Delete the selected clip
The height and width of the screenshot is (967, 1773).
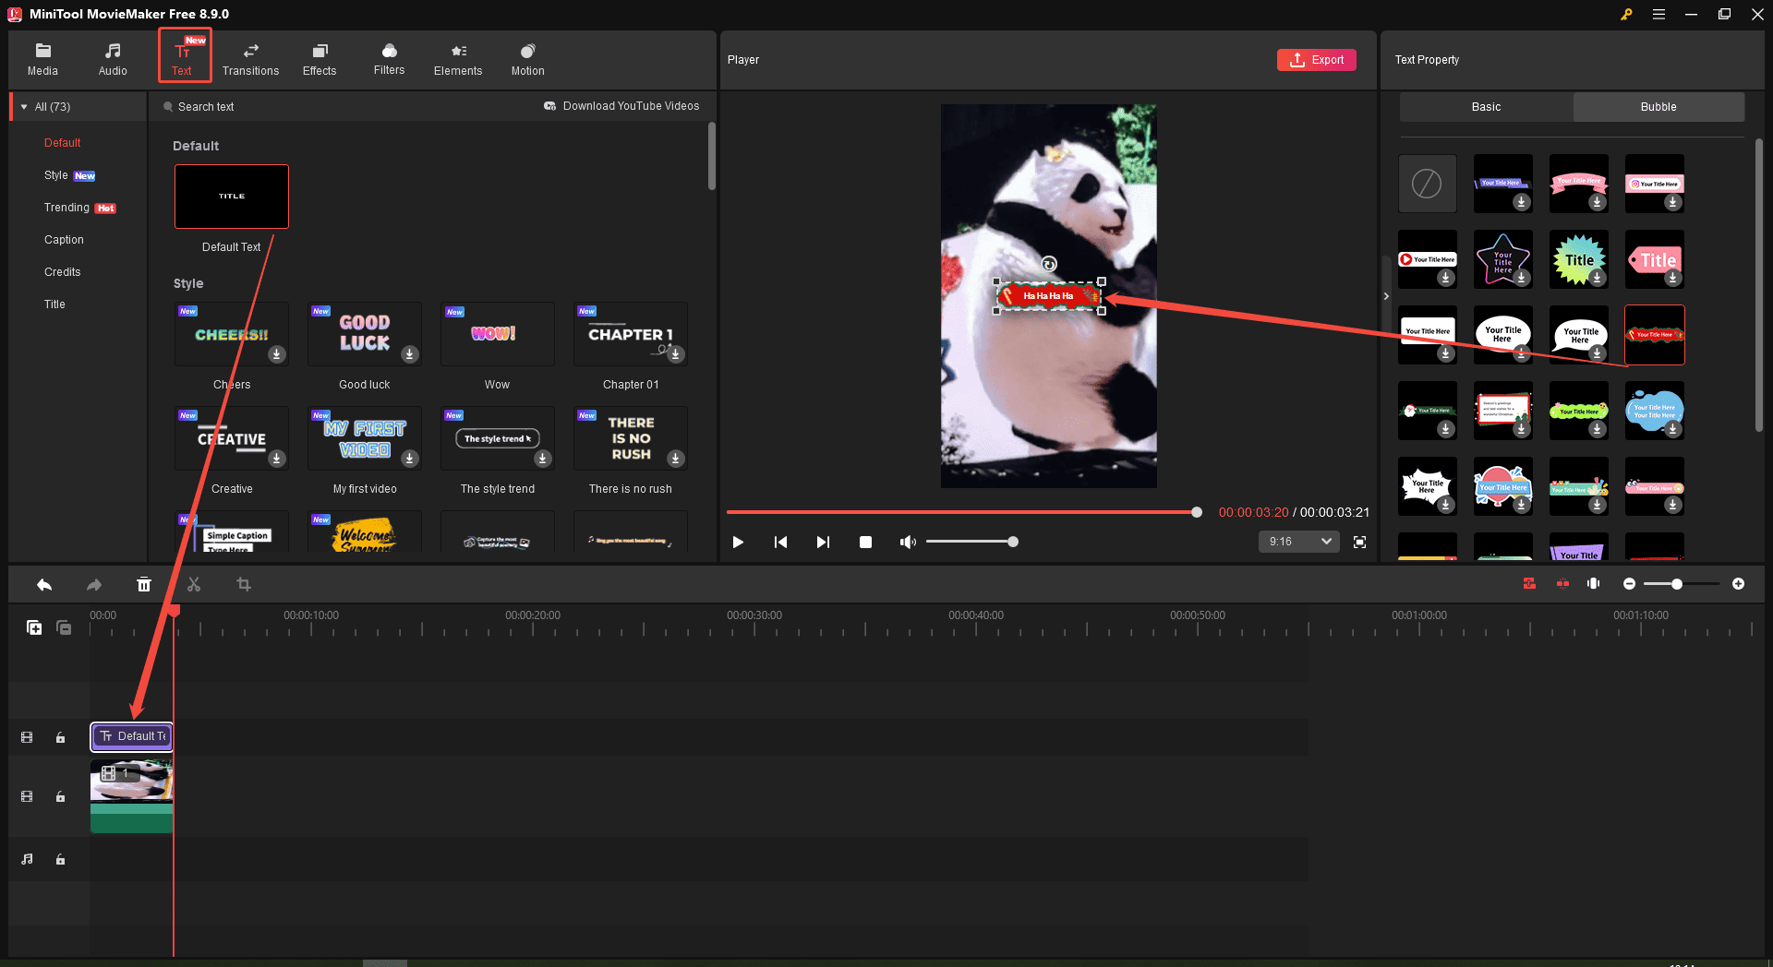(x=143, y=584)
